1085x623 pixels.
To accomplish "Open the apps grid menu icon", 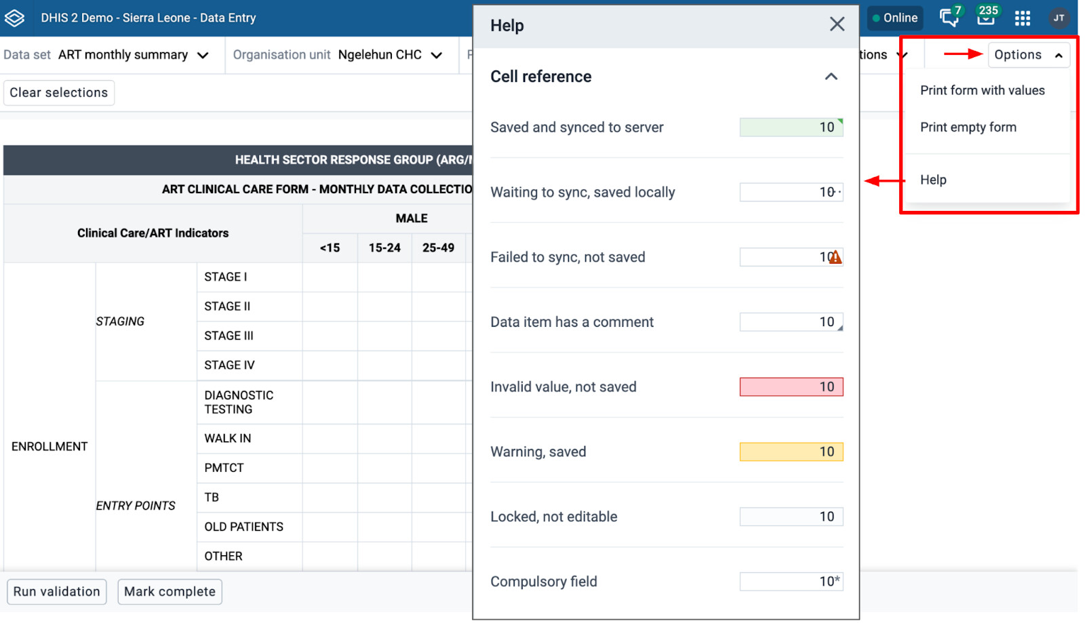I will point(1023,18).
